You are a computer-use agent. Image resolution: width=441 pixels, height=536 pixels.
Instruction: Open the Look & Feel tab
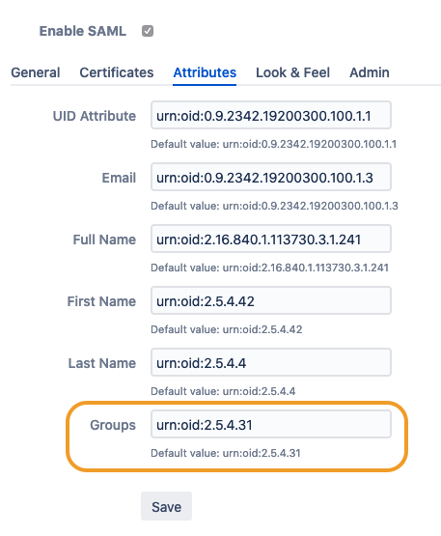(x=292, y=72)
